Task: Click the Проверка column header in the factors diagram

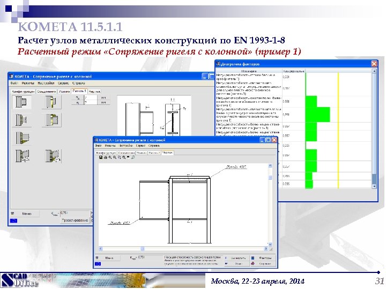Action: point(249,71)
